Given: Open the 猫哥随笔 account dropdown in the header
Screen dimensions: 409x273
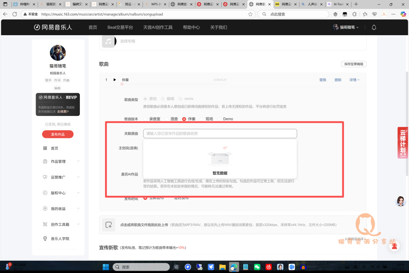Looking at the screenshot, I should [346, 27].
